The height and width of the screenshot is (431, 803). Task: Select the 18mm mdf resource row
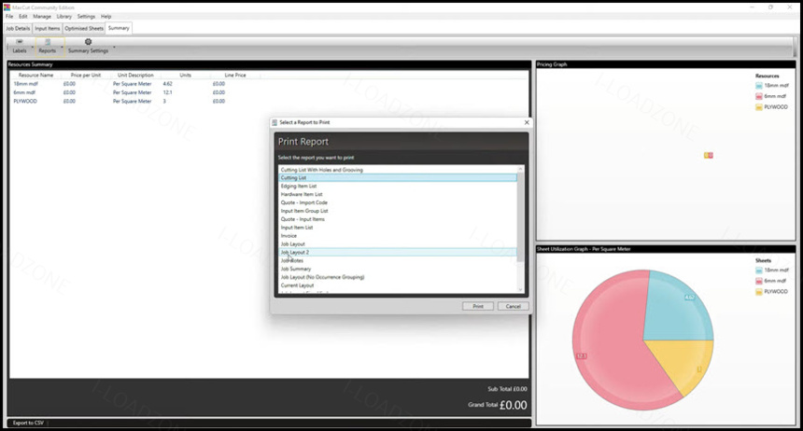click(x=269, y=83)
